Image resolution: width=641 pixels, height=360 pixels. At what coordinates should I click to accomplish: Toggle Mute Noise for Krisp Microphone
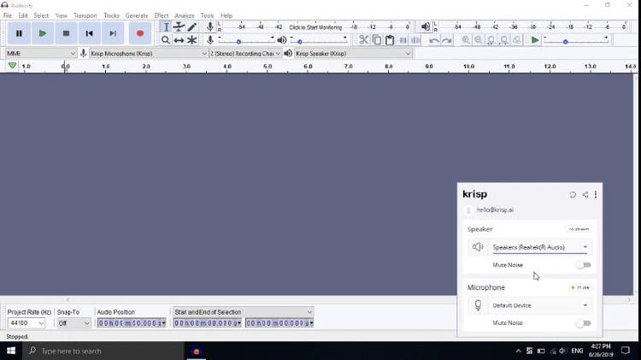coord(583,323)
